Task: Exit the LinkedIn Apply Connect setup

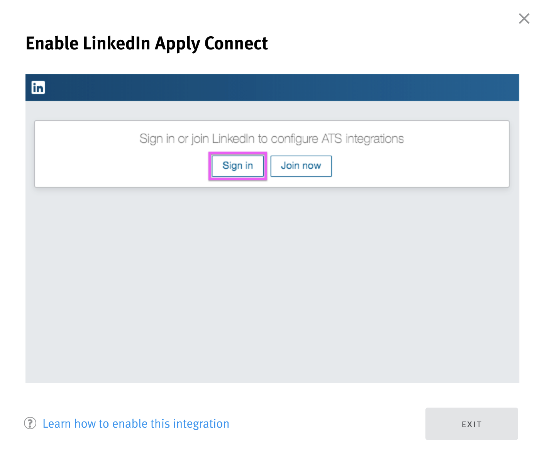Action: pos(471,424)
